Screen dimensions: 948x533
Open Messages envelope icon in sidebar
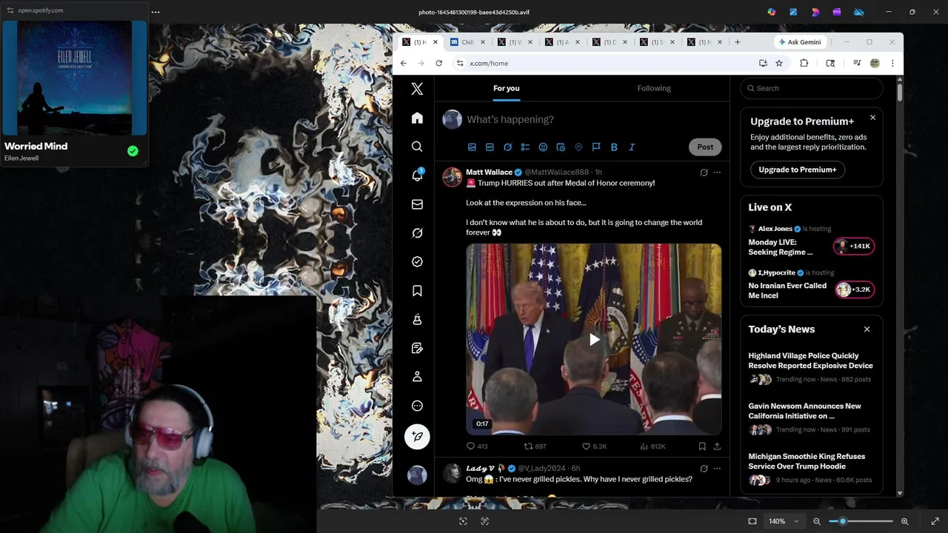pos(417,204)
